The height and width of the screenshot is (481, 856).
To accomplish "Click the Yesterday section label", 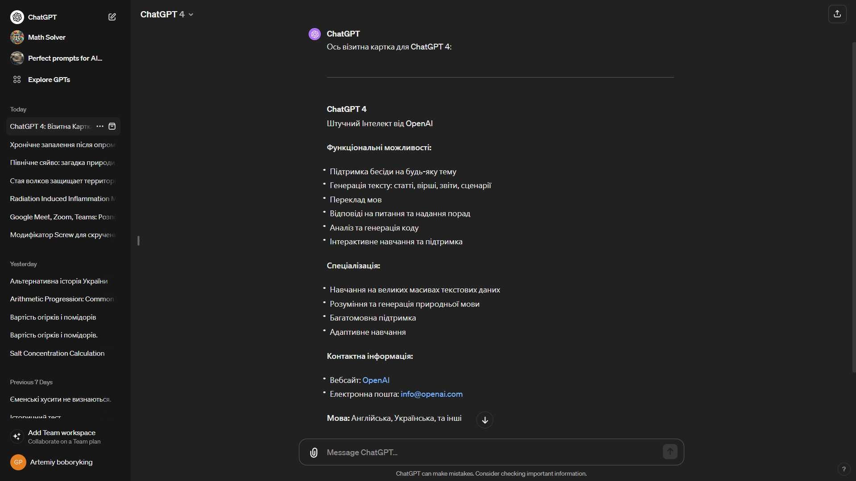I will click(23, 264).
